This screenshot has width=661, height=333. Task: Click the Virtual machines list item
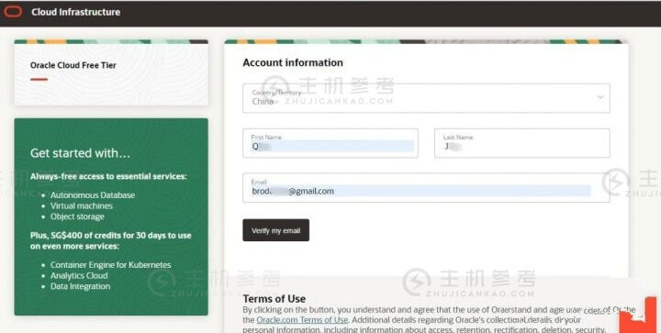pos(82,205)
